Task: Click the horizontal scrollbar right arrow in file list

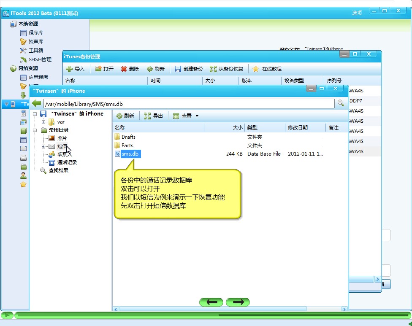Action: (x=344, y=309)
